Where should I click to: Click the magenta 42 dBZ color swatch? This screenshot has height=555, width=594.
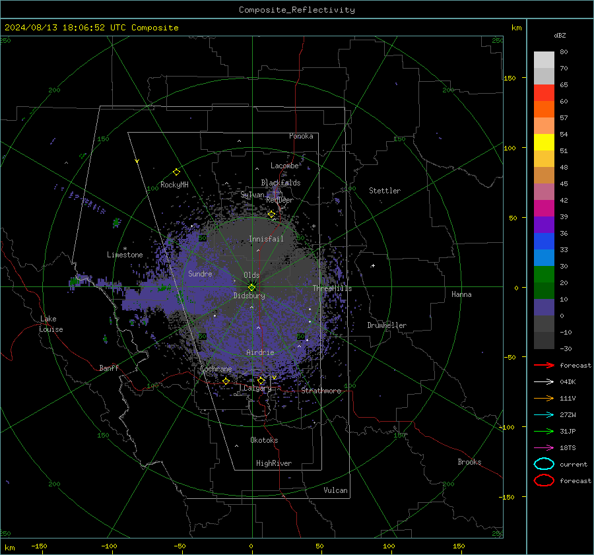544,209
